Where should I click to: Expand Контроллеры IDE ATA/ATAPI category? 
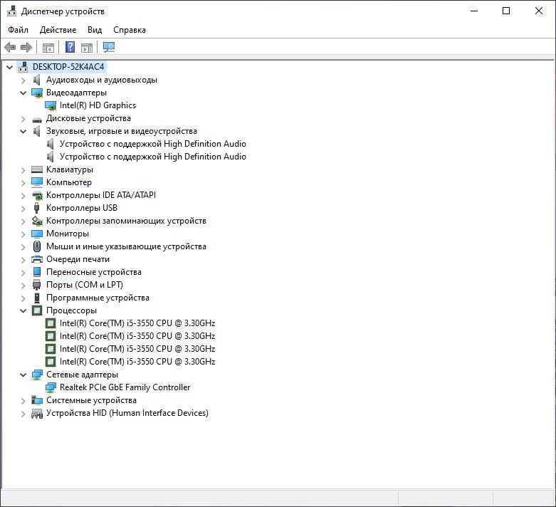tap(23, 196)
